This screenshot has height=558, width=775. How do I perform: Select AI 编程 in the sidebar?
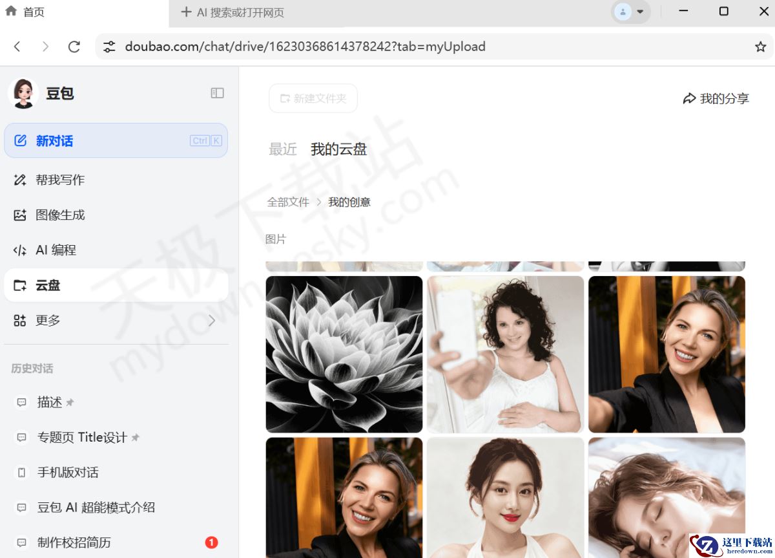pos(55,250)
